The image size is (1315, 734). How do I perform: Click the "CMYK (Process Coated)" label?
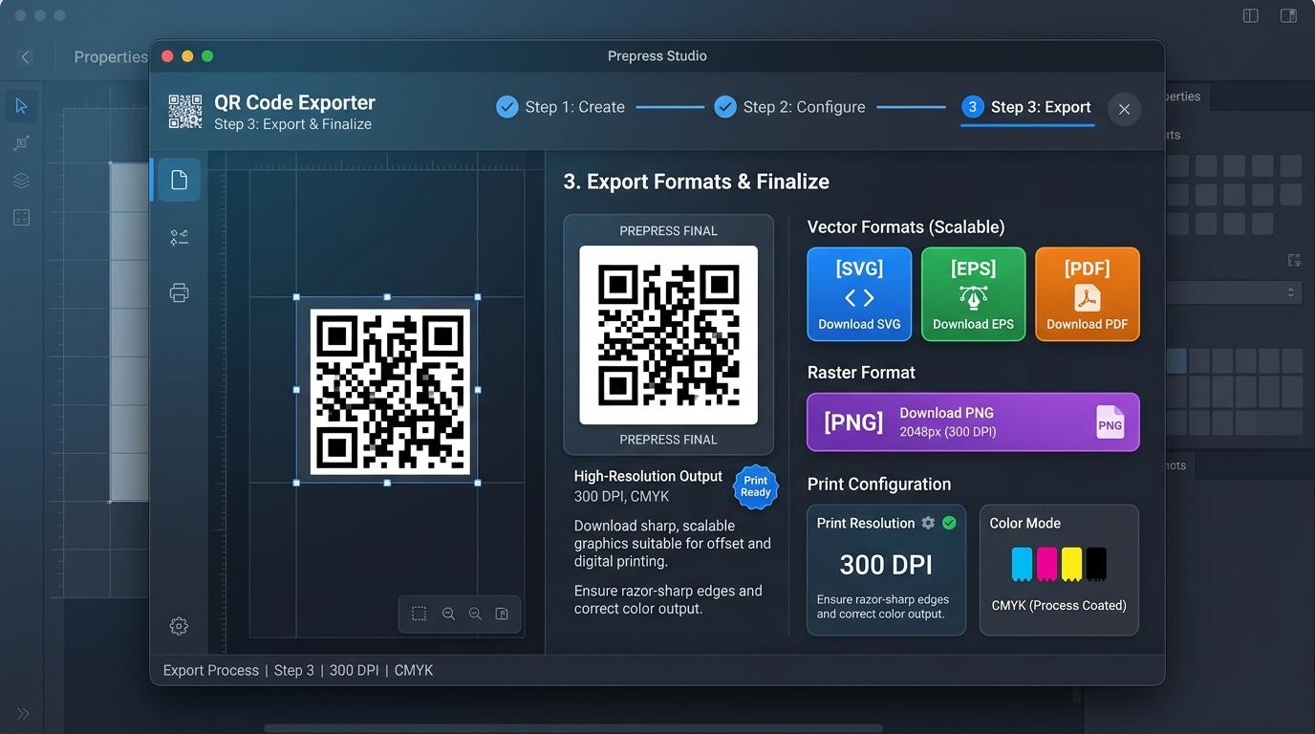(1059, 605)
